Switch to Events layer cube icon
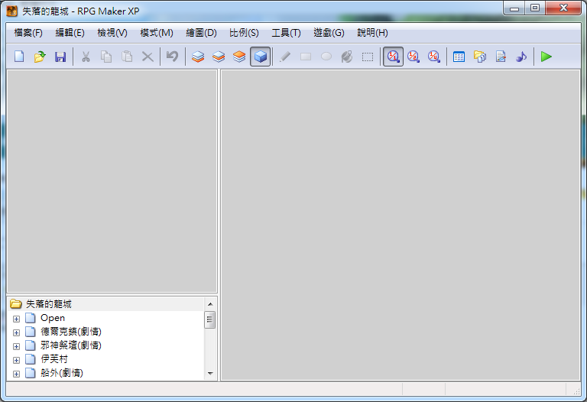 click(260, 57)
